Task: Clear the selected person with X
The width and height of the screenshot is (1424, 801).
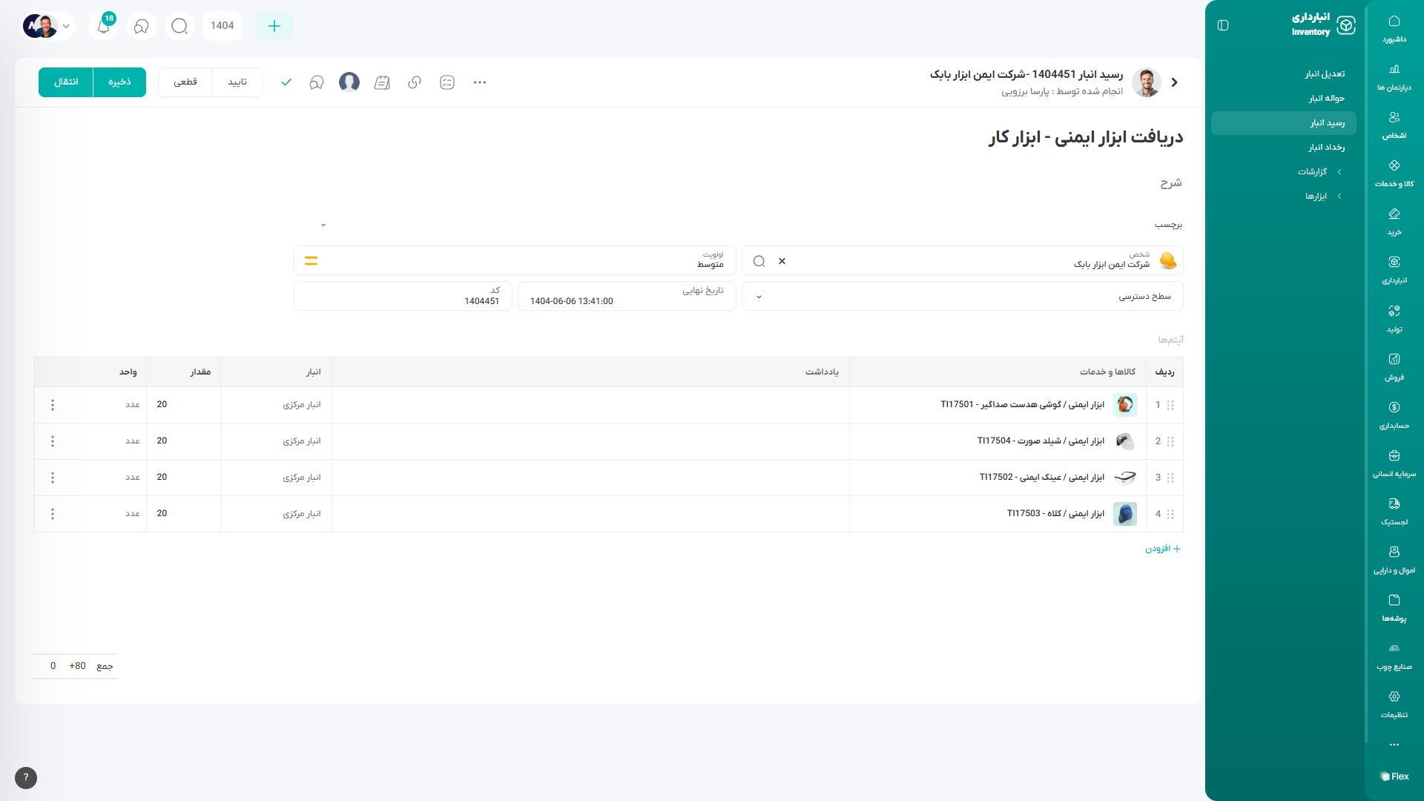Action: click(x=782, y=261)
